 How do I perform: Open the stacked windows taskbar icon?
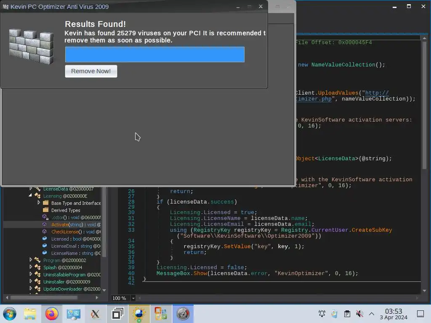pyautogui.click(x=117, y=314)
